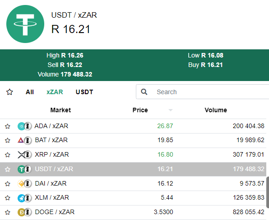Click the search magnifier icon
Screen dimensions: 269x220
(x=144, y=92)
